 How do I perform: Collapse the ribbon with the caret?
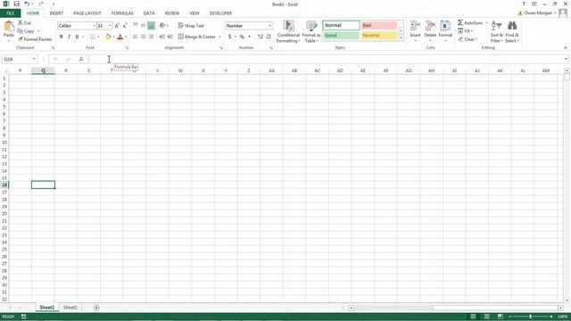click(565, 47)
